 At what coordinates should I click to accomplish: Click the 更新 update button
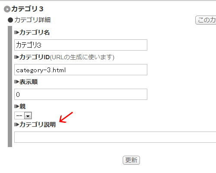(131, 160)
